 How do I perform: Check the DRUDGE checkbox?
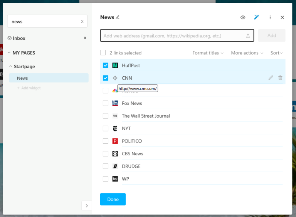tap(106, 166)
